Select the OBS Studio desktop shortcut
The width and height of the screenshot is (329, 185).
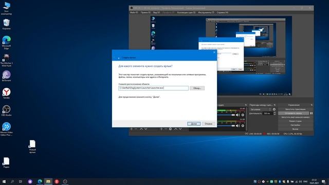[6, 111]
